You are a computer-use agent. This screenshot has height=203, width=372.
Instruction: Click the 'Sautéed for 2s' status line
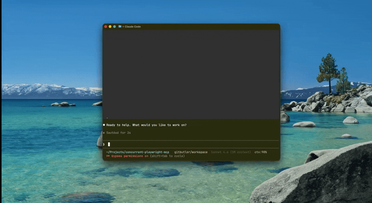click(119, 133)
